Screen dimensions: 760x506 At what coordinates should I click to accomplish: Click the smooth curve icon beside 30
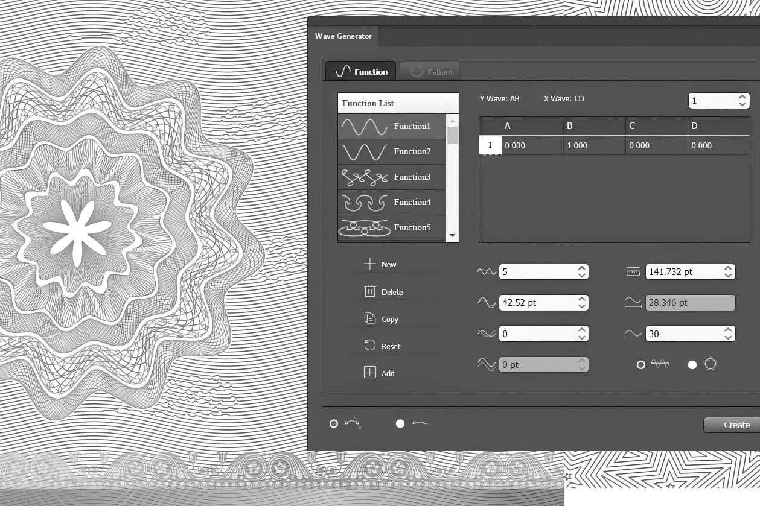(x=633, y=333)
